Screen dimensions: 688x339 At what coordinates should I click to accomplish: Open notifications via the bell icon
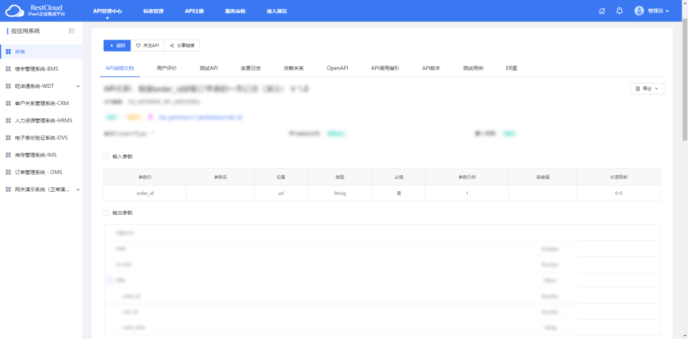click(x=619, y=11)
